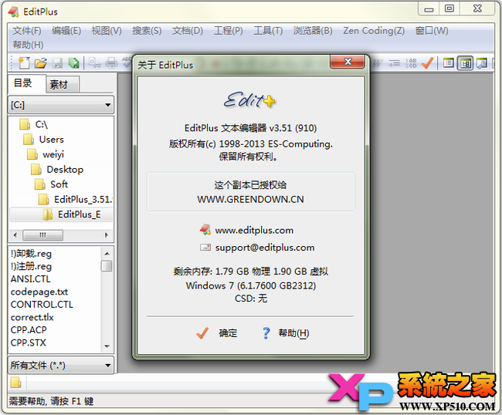Image resolution: width=502 pixels, height=415 pixels.
Task: Click the folder tree scroll-left arrow
Action: 15,235
